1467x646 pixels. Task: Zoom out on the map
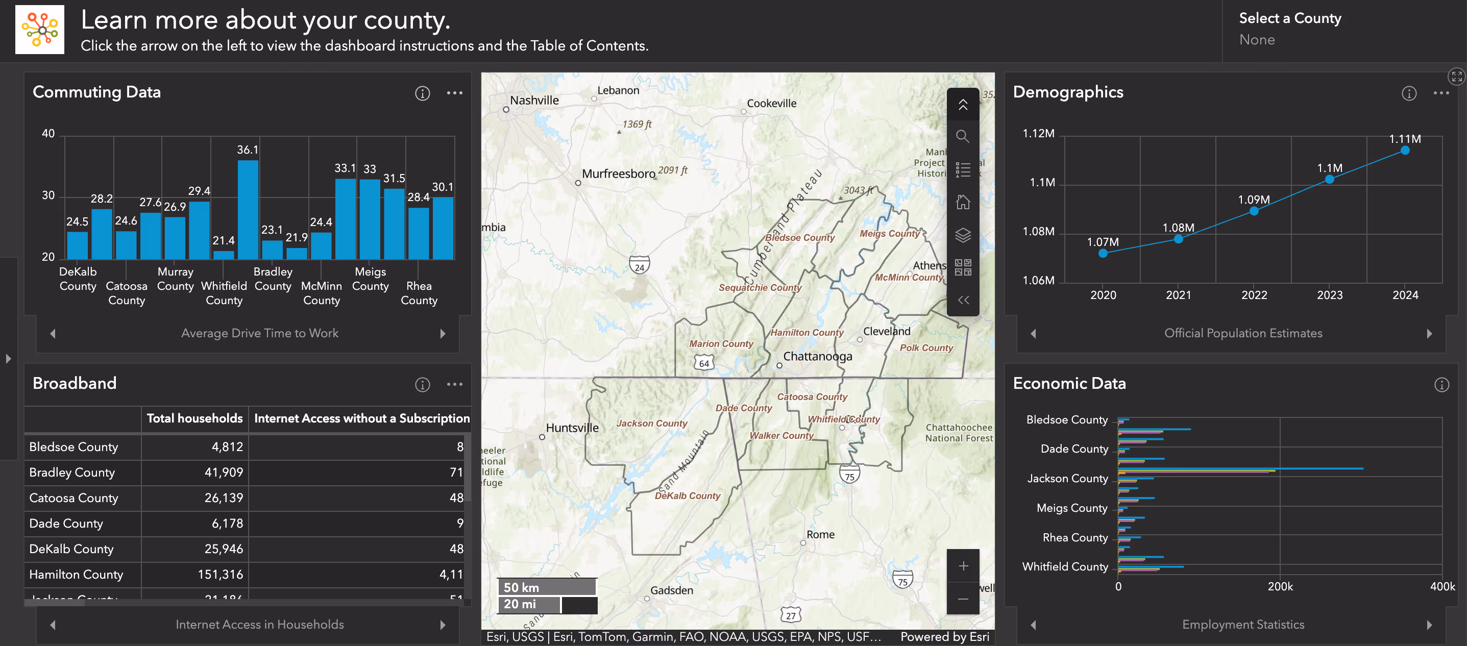point(963,599)
